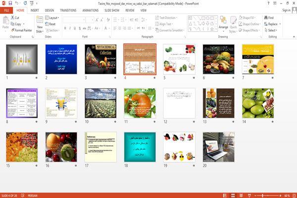Open the Font name combo box
Image resolution: width=297 pixels, height=198 pixels.
click(x=74, y=20)
